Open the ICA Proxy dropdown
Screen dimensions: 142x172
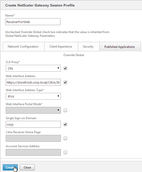pos(33,68)
